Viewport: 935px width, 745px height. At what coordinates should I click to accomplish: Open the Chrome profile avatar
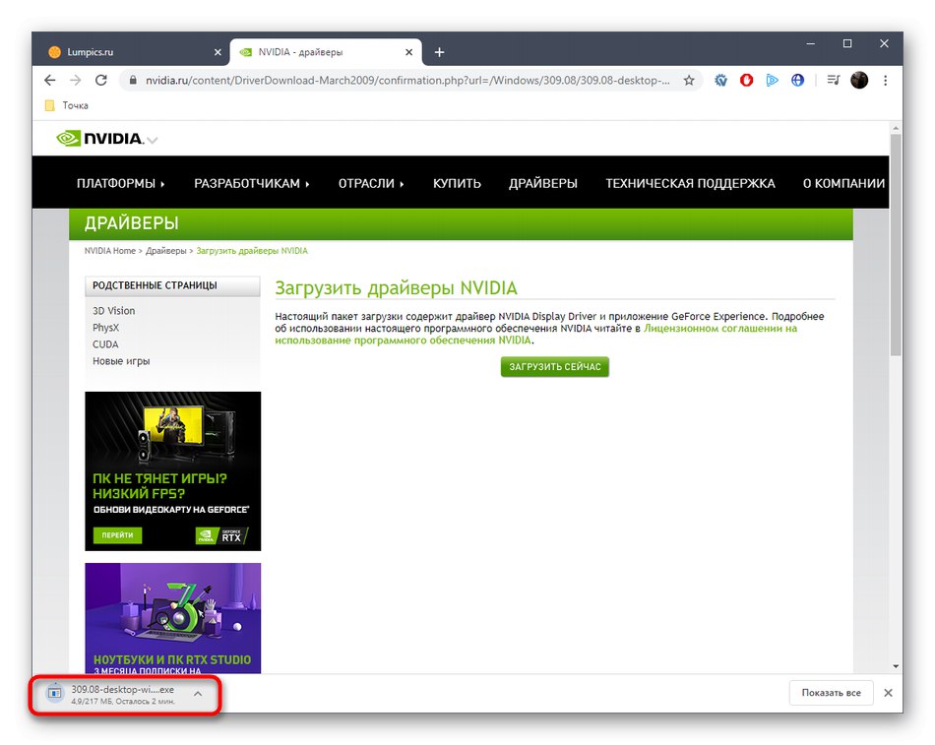[859, 80]
